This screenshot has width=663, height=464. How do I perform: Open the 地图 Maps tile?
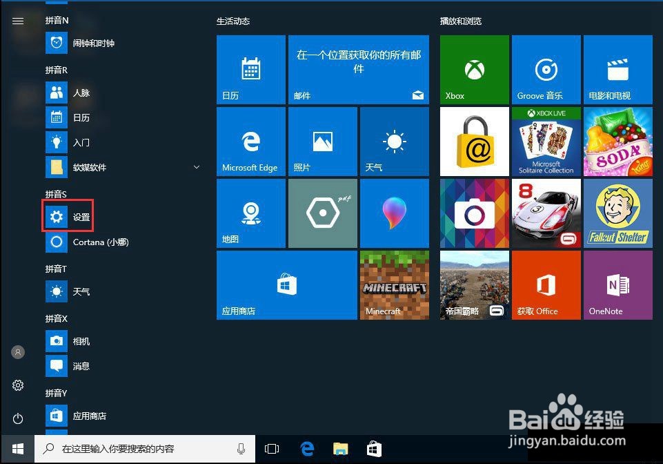[x=251, y=213]
